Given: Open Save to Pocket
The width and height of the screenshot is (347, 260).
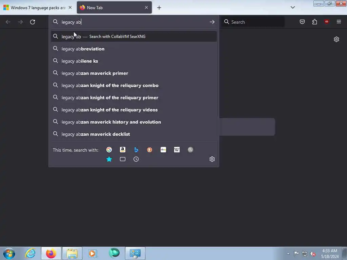Looking at the screenshot, I should tap(302, 22).
